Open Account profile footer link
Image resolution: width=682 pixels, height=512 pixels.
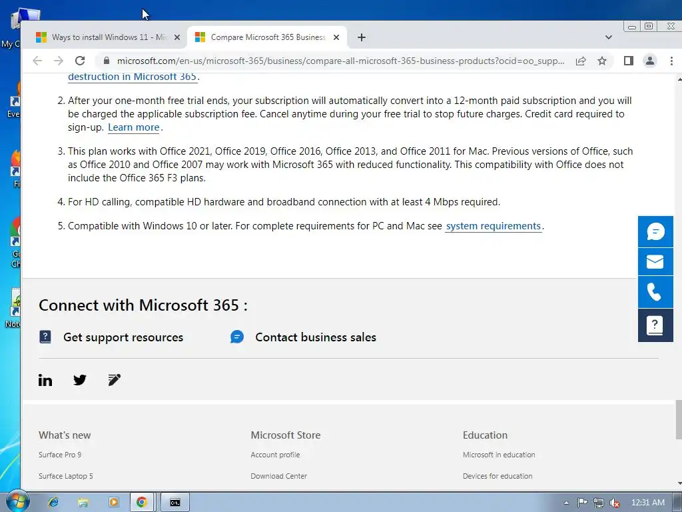(x=275, y=455)
